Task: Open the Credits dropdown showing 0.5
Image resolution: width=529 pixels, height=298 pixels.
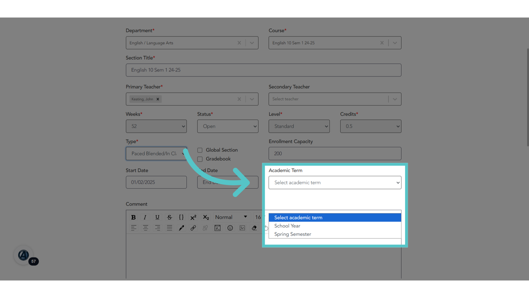Action: [371, 126]
